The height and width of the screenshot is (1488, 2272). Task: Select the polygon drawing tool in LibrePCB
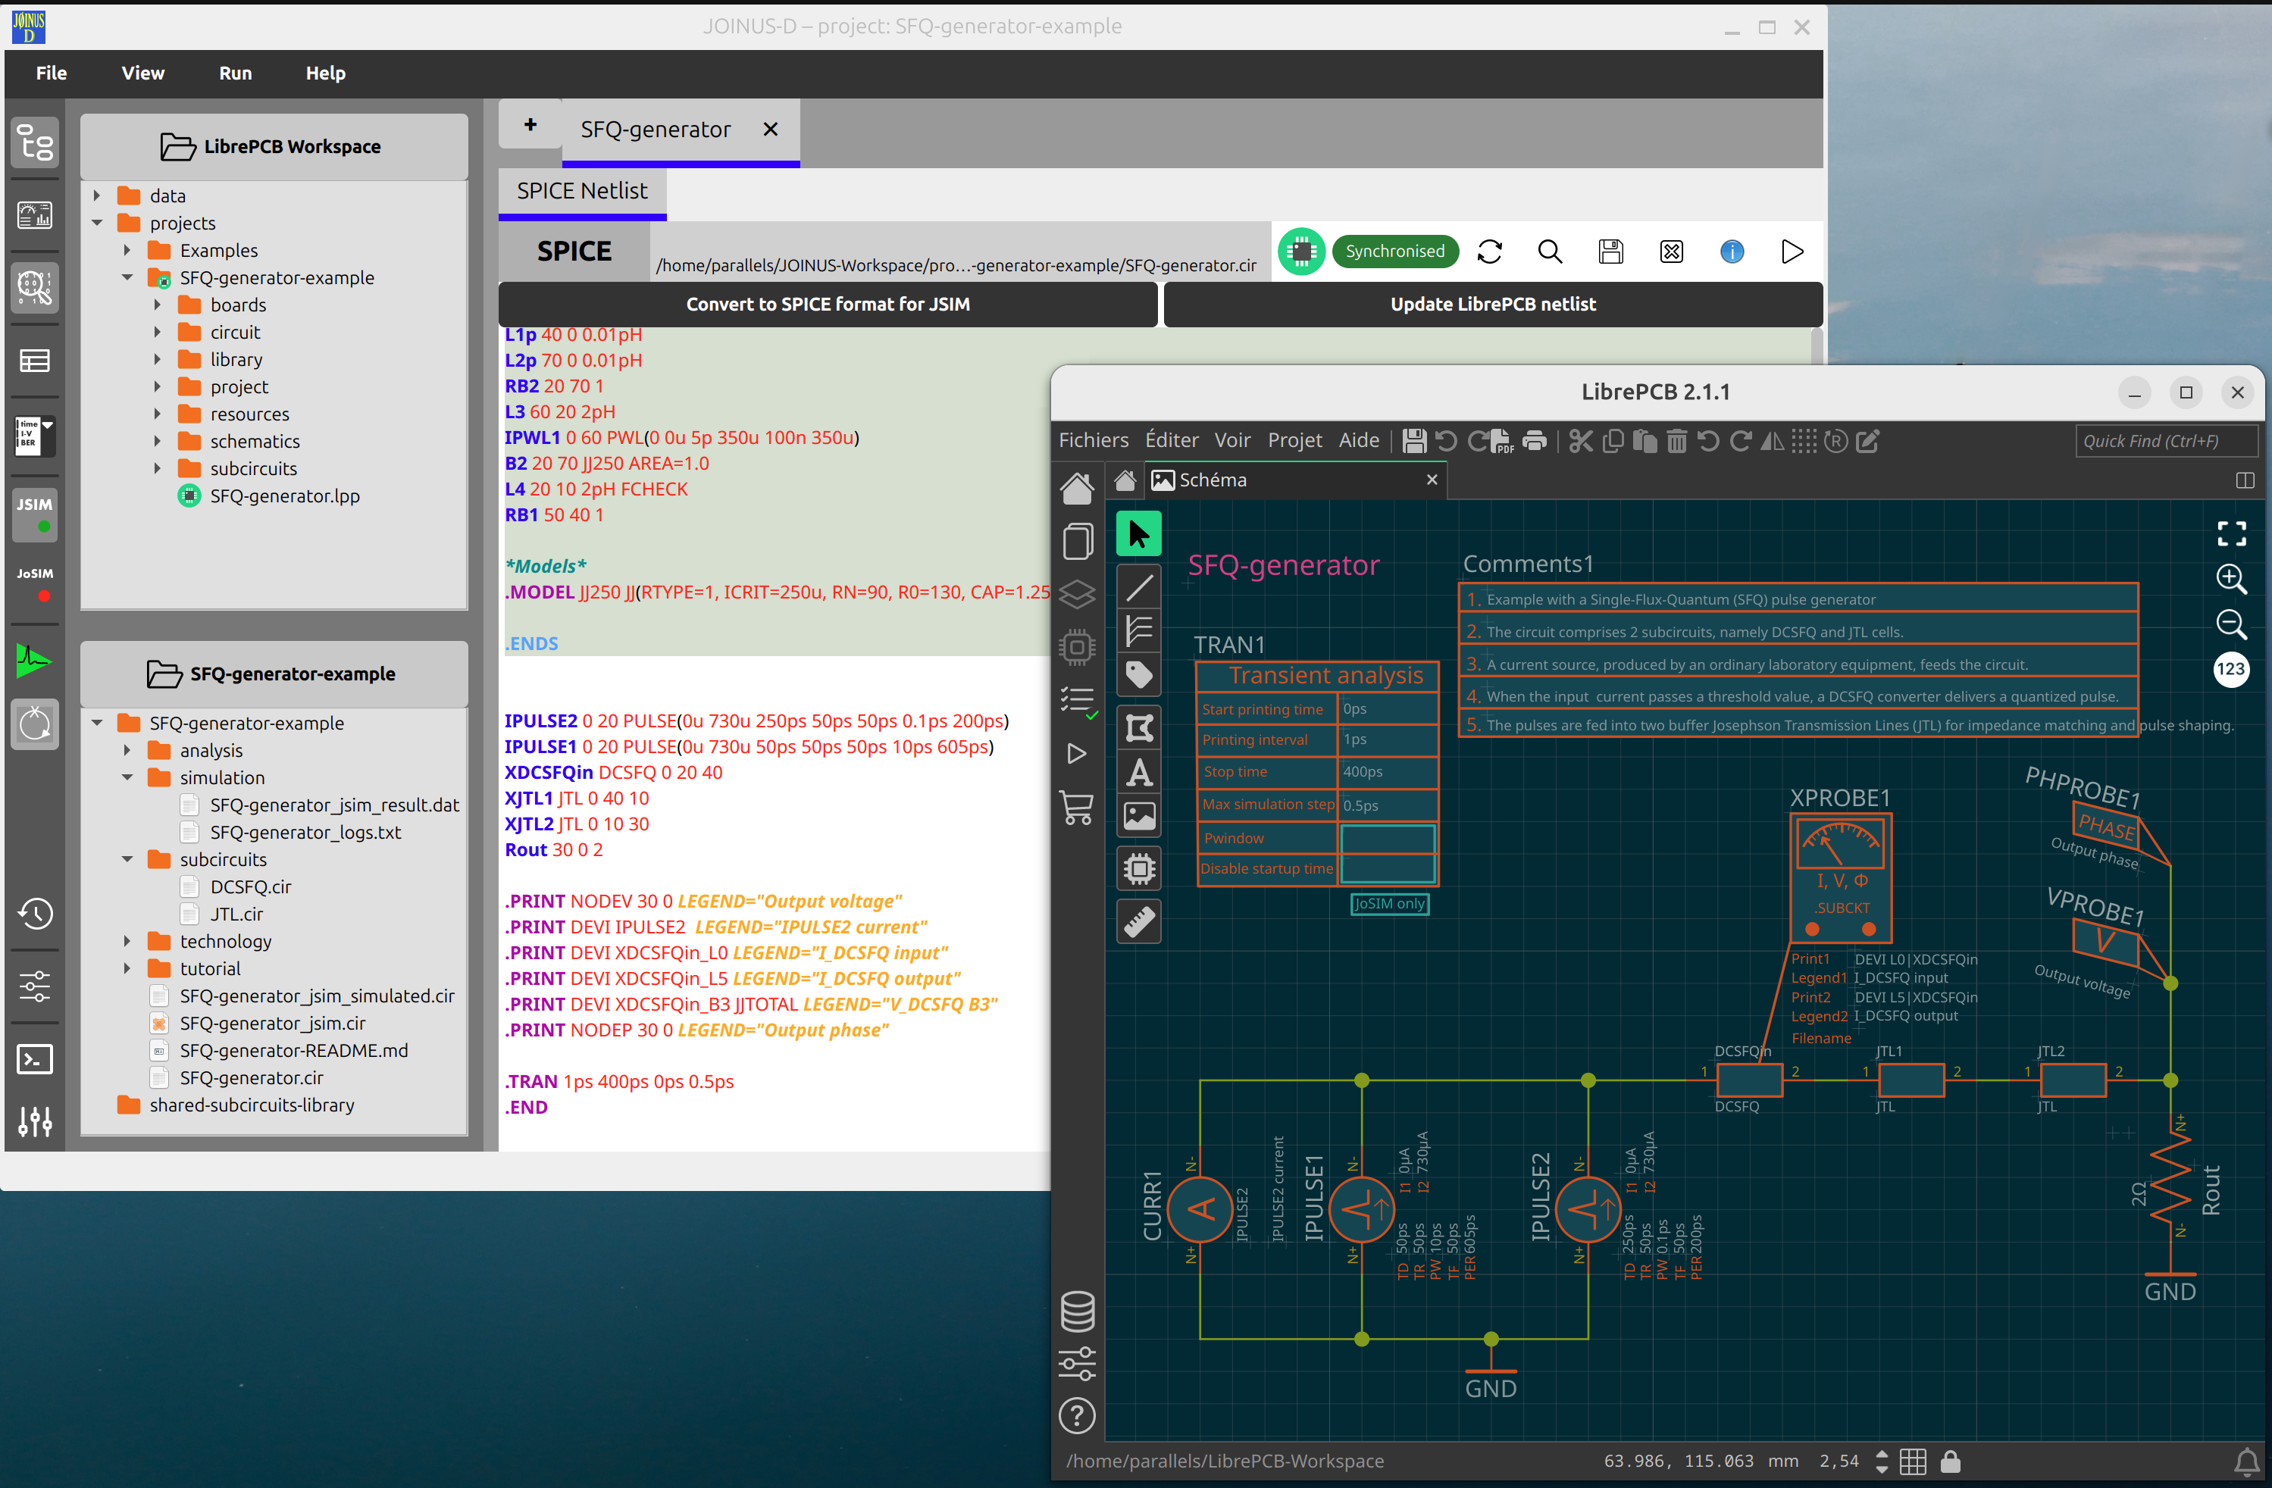coord(1139,728)
